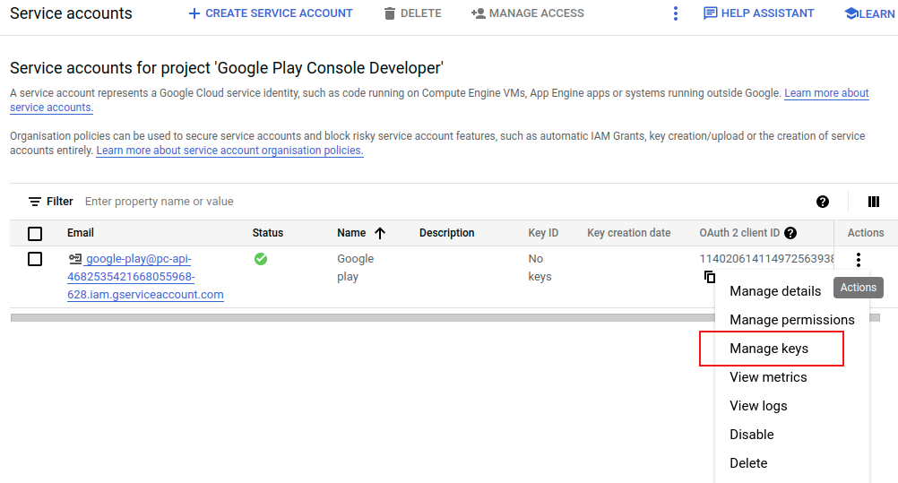The height and width of the screenshot is (483, 898).
Task: Choose View logs menu item
Action: [792, 406]
